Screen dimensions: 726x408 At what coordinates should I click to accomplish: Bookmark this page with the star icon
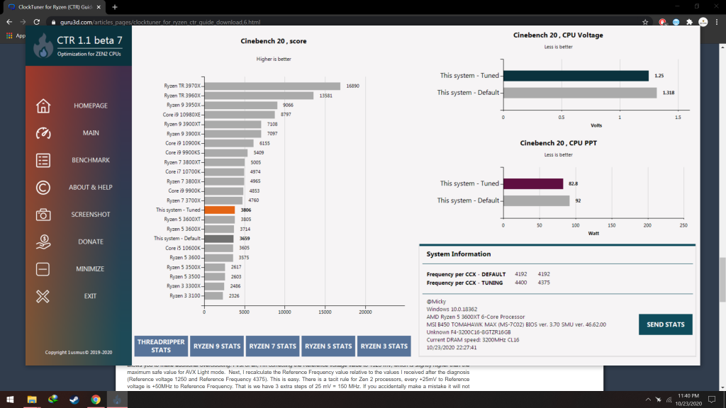645,22
